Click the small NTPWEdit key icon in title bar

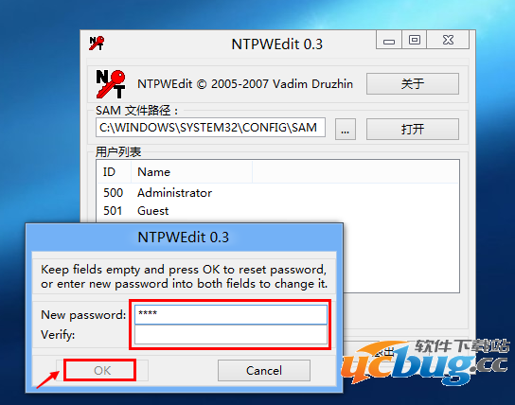pyautogui.click(x=97, y=43)
